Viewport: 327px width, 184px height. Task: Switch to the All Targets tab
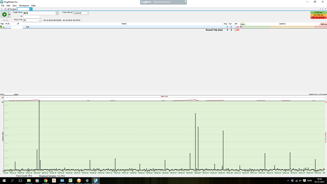click(12, 9)
